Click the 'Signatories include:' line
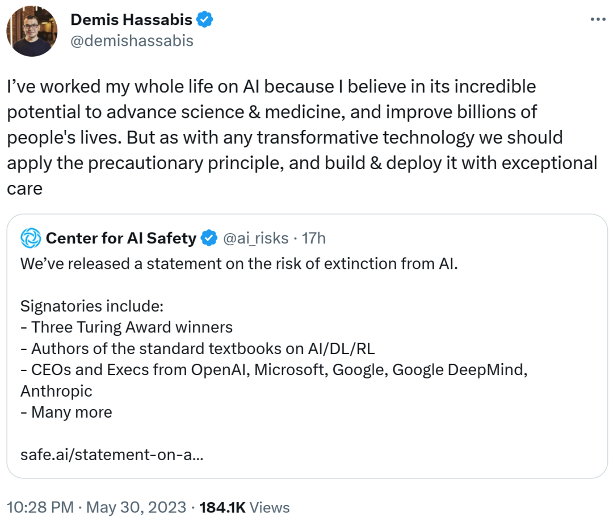613x522 pixels. pos(92,306)
